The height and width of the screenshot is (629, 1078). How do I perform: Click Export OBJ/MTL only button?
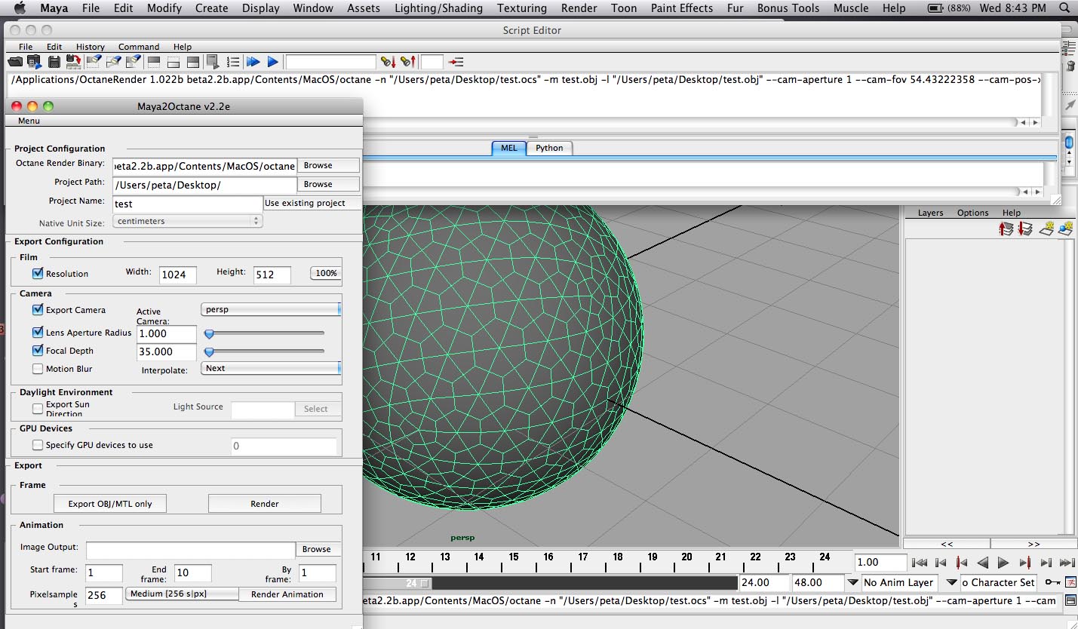(110, 504)
